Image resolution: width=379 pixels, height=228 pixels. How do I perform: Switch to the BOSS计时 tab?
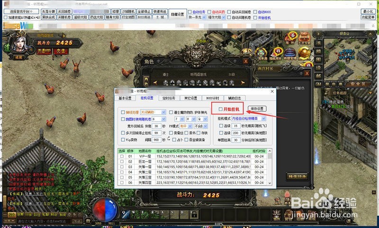[212, 98]
